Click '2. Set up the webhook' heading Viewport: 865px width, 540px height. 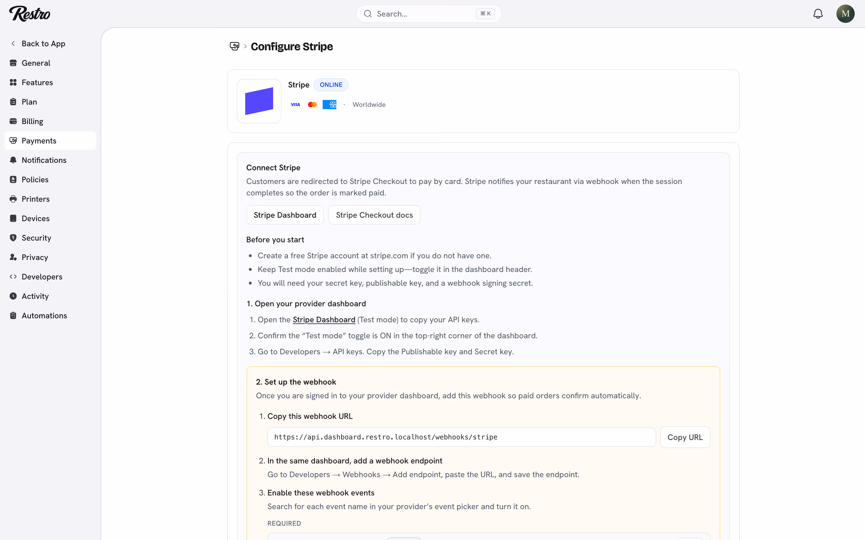pos(296,382)
